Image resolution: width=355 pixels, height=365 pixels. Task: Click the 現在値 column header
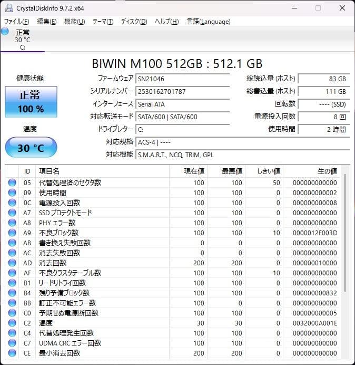click(189, 171)
